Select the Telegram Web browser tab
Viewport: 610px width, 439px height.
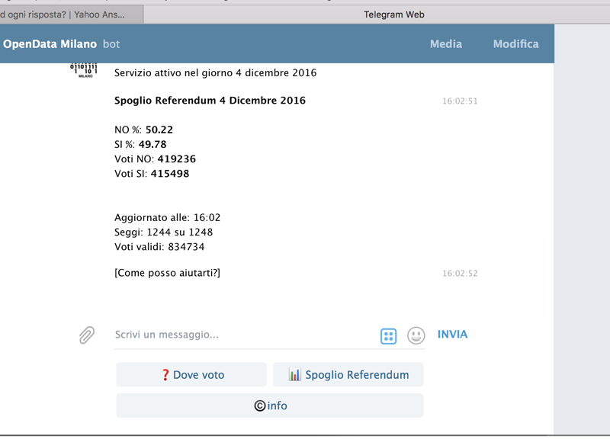coord(394,14)
